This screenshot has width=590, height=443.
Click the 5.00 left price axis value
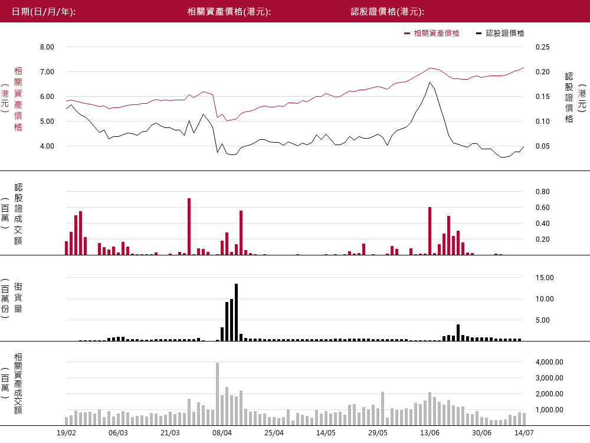point(47,122)
